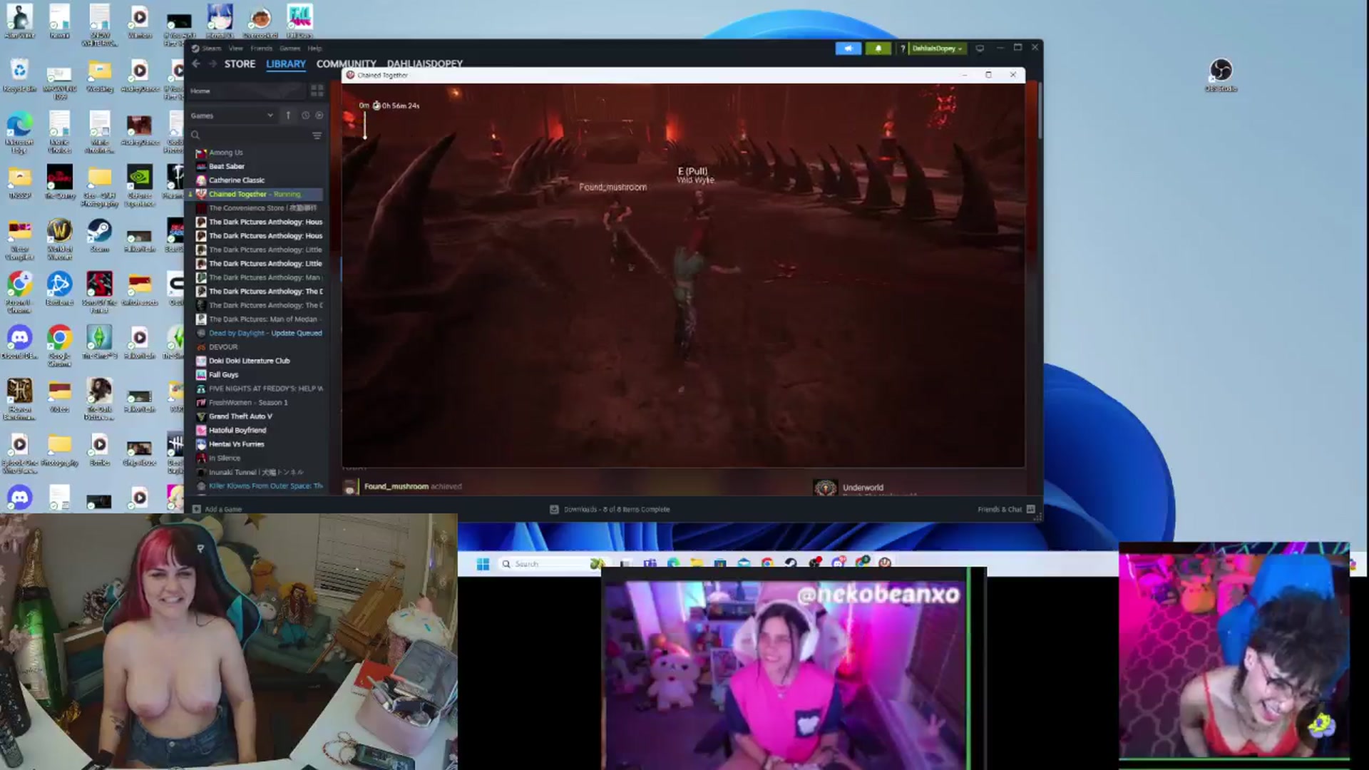Open the World of Warcraft desktop shortcut
This screenshot has width=1369, height=770.
click(59, 239)
